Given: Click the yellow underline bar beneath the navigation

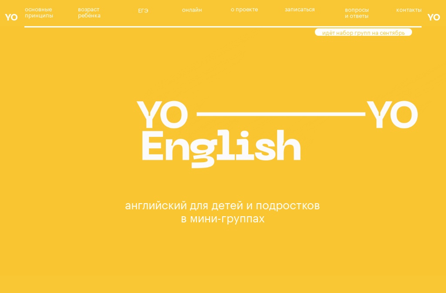Looking at the screenshot, I should pos(223,27).
